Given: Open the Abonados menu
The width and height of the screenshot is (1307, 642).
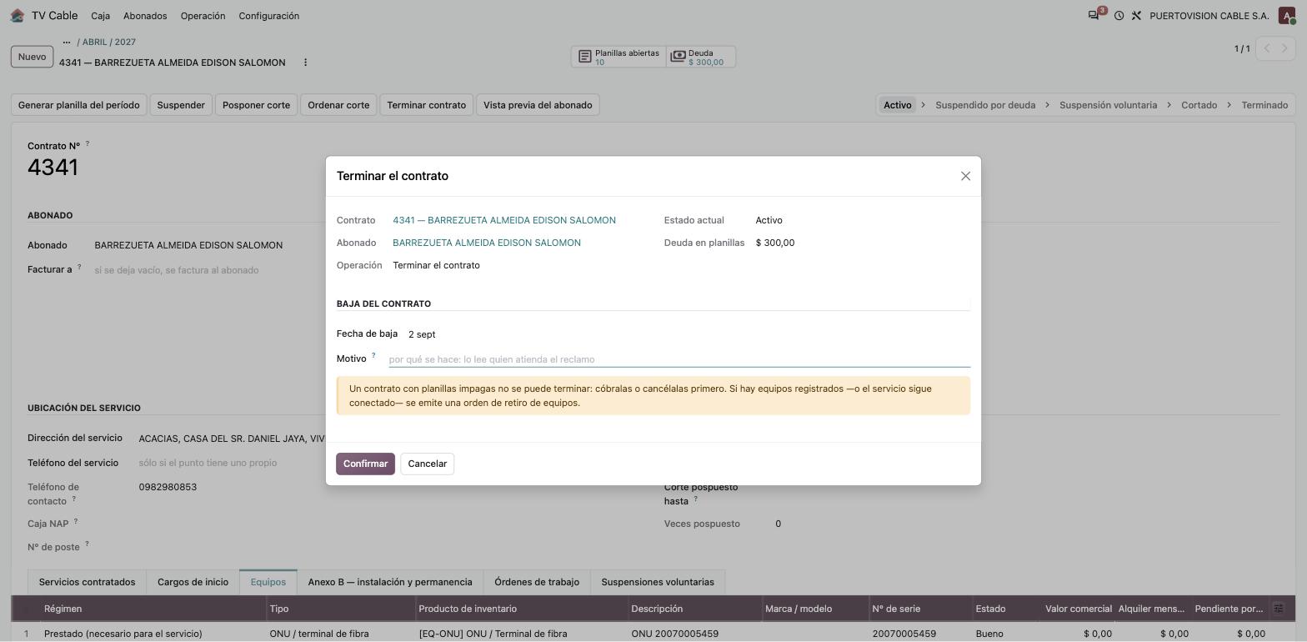Looking at the screenshot, I should pyautogui.click(x=145, y=16).
